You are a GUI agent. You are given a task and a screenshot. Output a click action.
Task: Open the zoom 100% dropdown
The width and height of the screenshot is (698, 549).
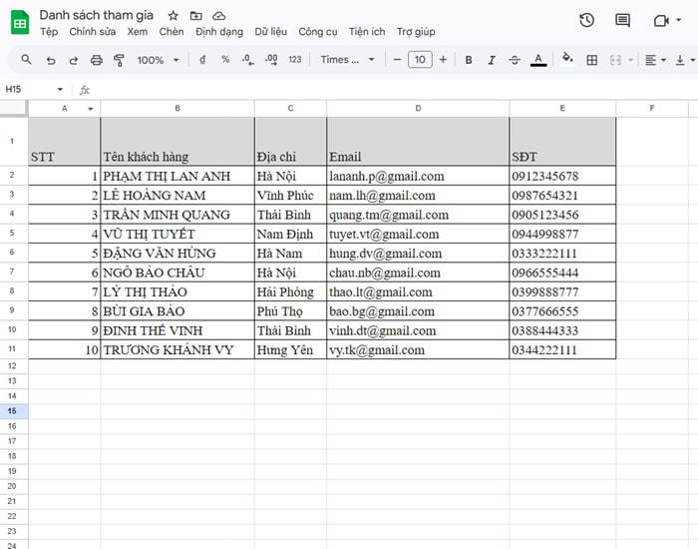point(158,60)
